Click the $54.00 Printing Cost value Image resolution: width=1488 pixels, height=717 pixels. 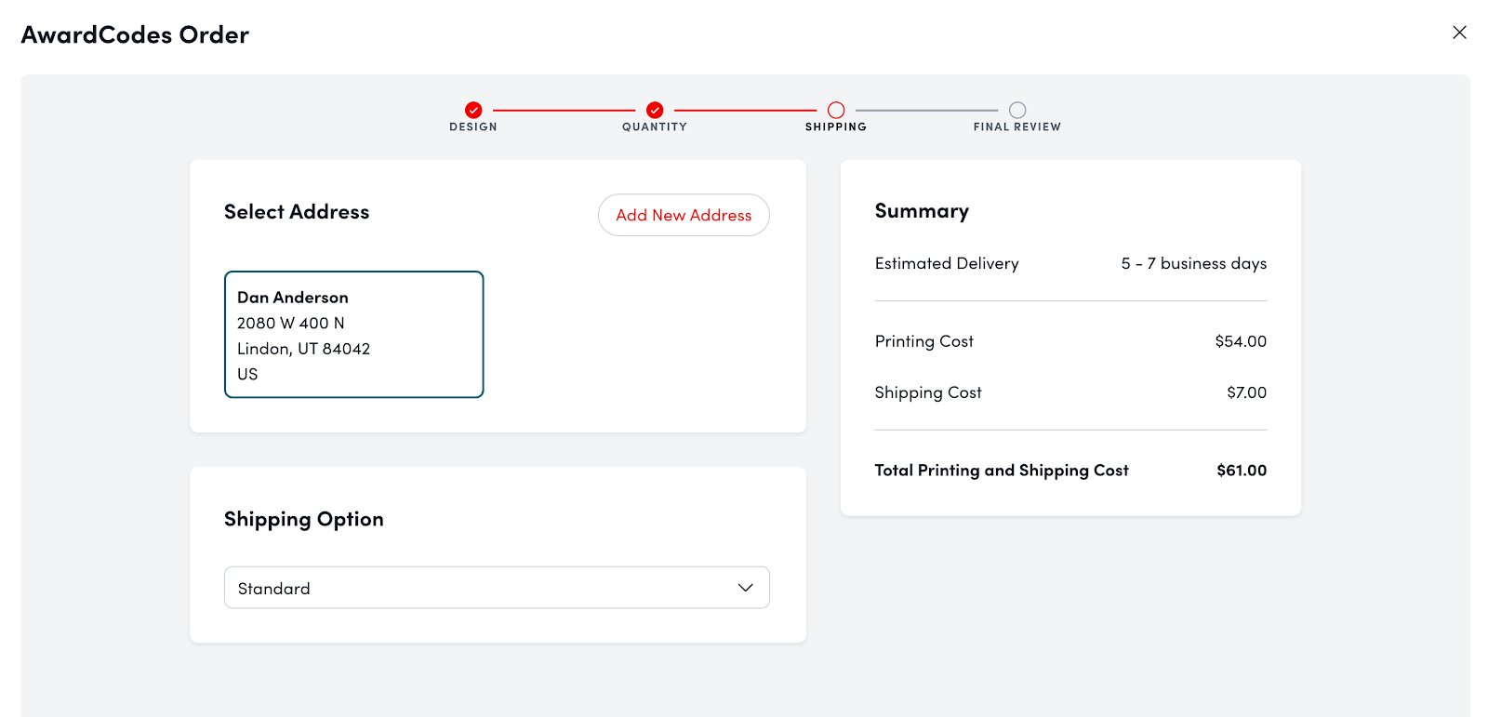(x=1241, y=341)
